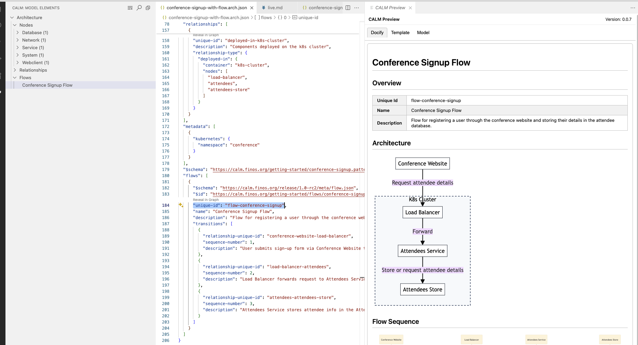This screenshot has width=638, height=345.
Task: Click the Reveal in Graph link above line 184
Action: [206, 200]
